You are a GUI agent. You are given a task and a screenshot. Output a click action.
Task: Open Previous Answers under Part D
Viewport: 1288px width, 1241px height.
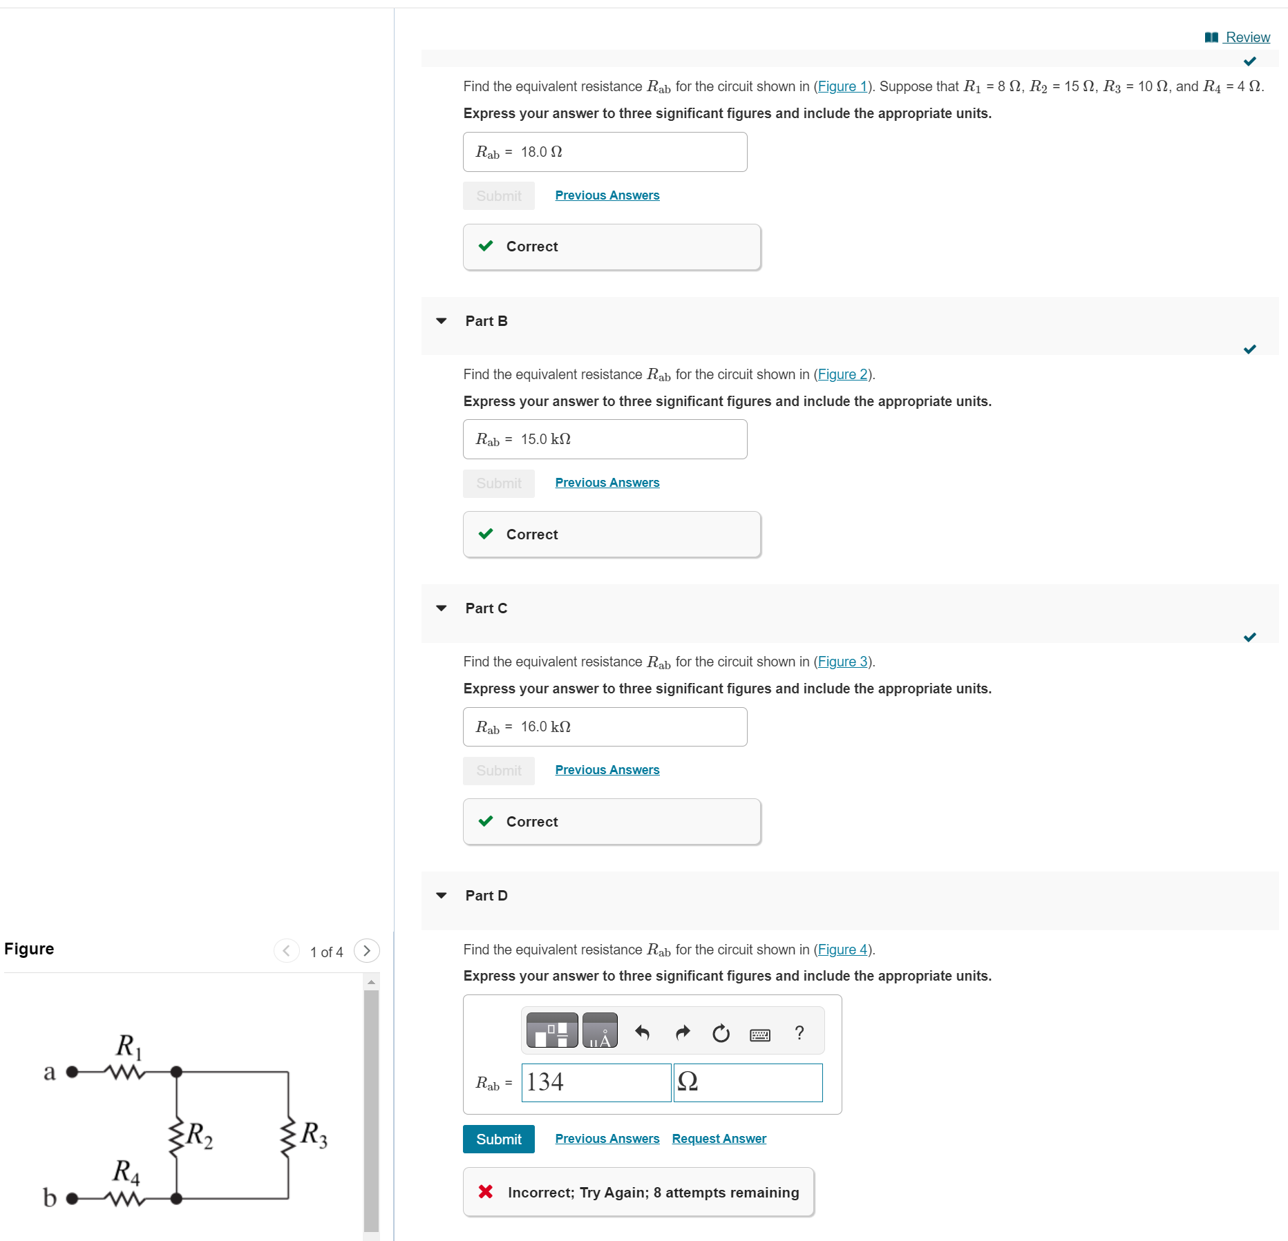click(606, 1138)
